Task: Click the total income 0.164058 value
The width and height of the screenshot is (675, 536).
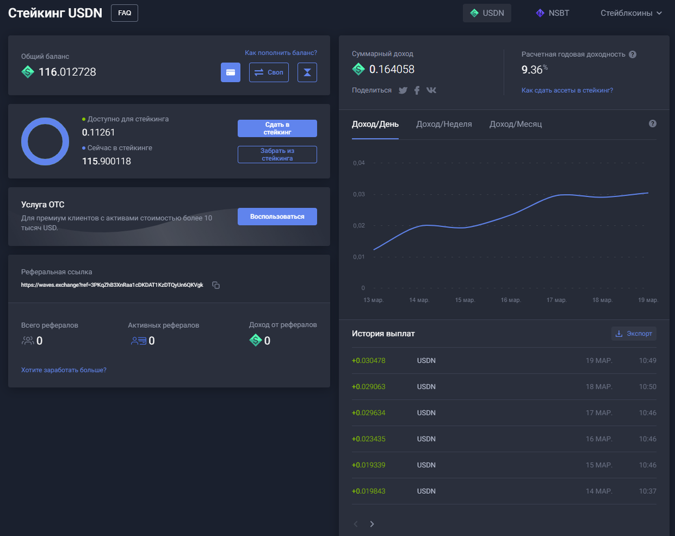Action: (x=391, y=69)
